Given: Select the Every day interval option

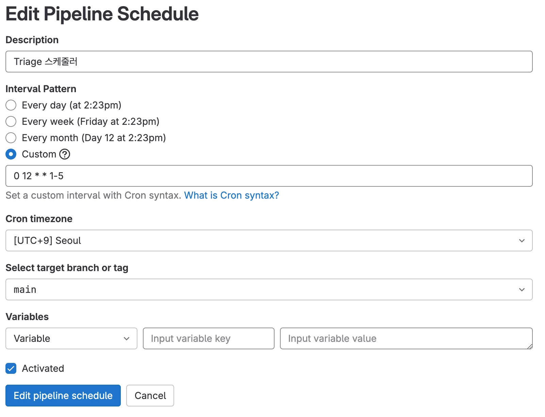Looking at the screenshot, I should (11, 105).
